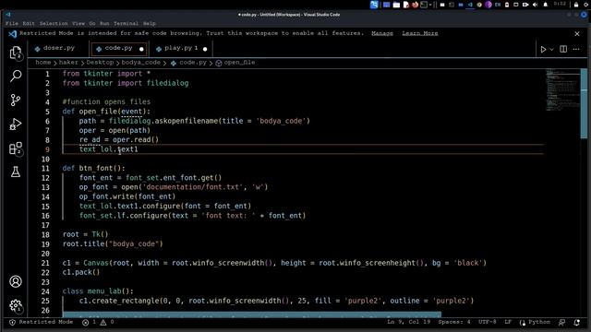
Task: Open the Extensions view
Action: (16, 148)
